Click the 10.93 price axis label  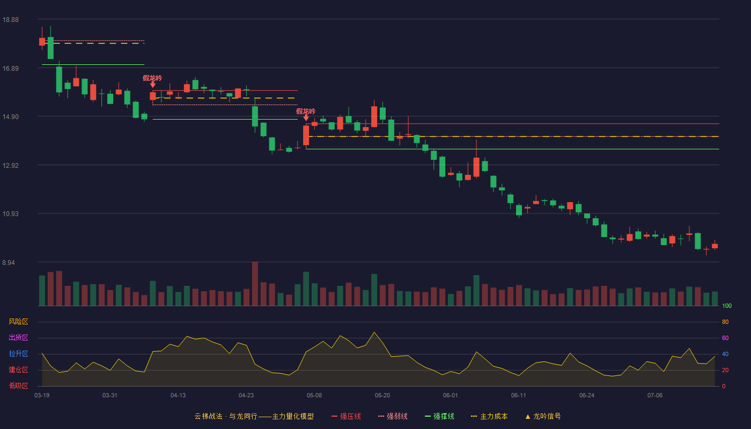[x=10, y=214]
